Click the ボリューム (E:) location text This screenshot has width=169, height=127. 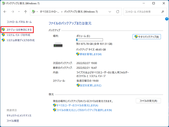pos(83,36)
